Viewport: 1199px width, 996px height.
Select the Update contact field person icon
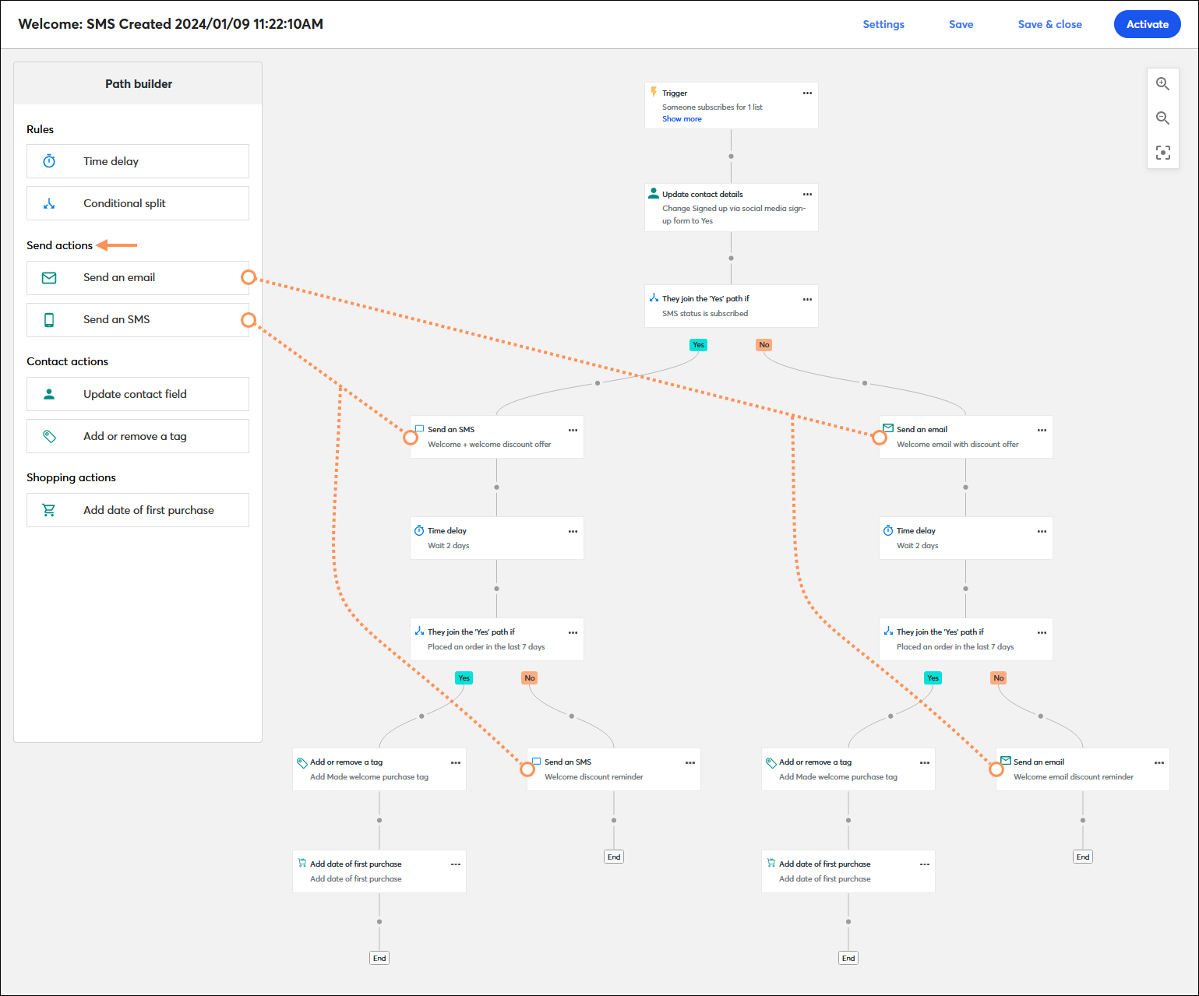tap(48, 393)
